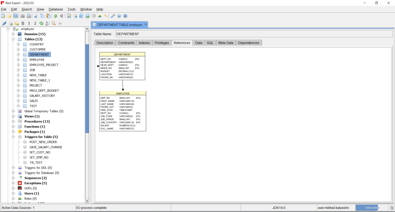
Task: Open the Database menu
Action: (56, 9)
